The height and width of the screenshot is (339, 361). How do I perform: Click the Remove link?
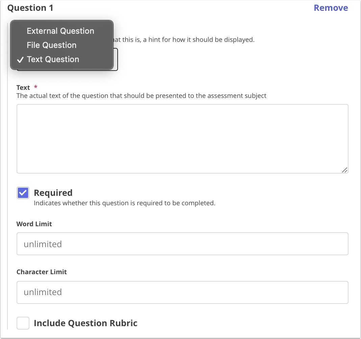[331, 7]
